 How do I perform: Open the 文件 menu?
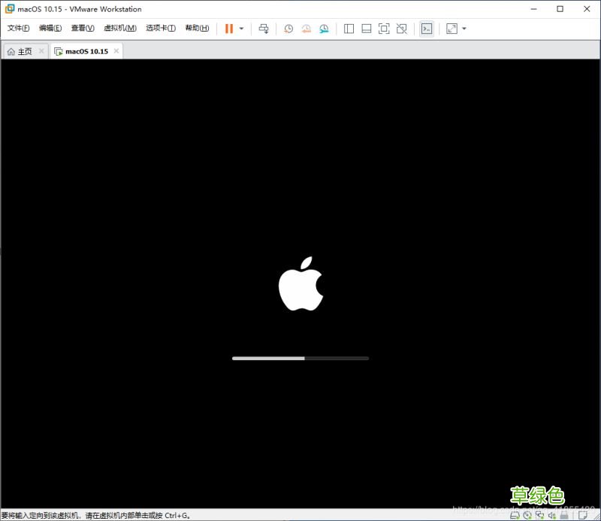17,29
